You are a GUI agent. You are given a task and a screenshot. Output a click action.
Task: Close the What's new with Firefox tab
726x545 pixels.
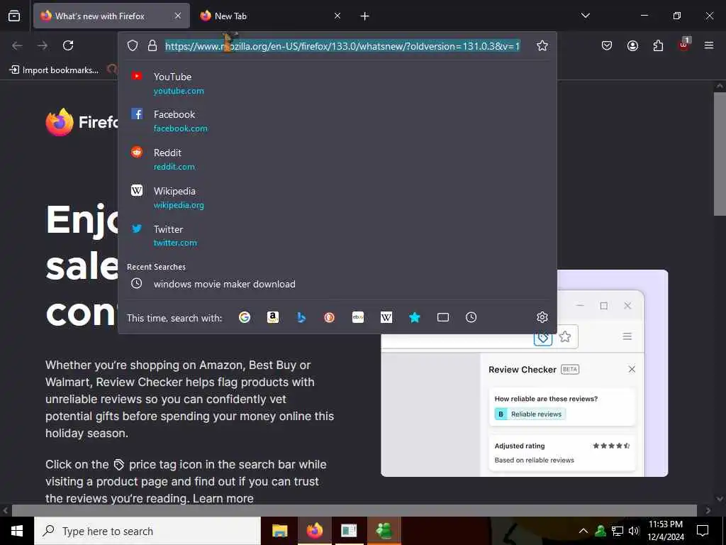pyautogui.click(x=178, y=16)
